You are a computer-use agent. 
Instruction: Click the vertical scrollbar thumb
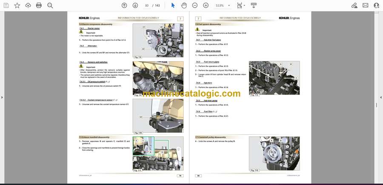[377, 105]
